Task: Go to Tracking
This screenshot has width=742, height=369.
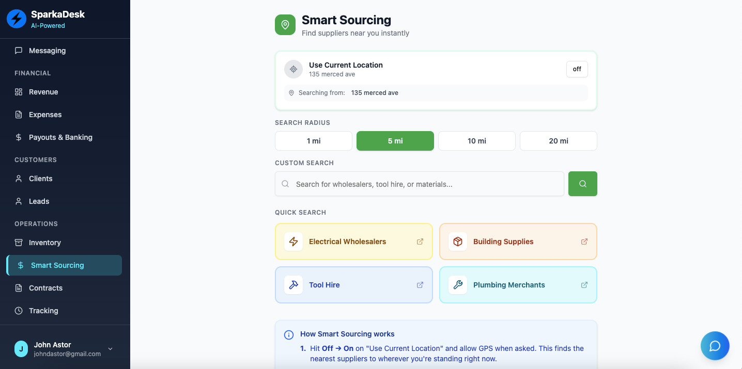Action: click(64, 311)
